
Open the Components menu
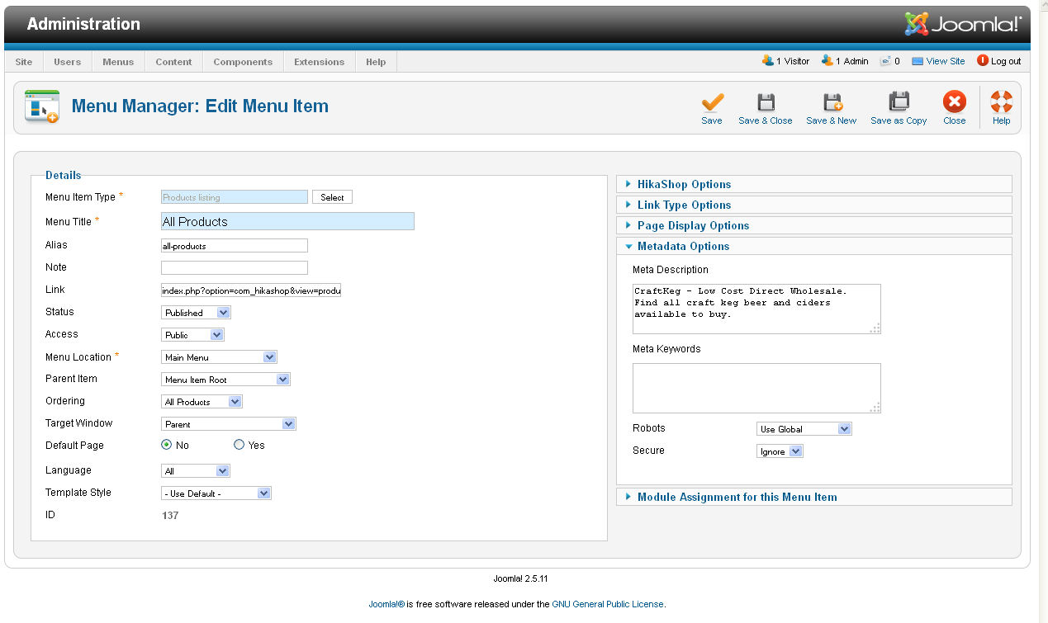click(243, 62)
